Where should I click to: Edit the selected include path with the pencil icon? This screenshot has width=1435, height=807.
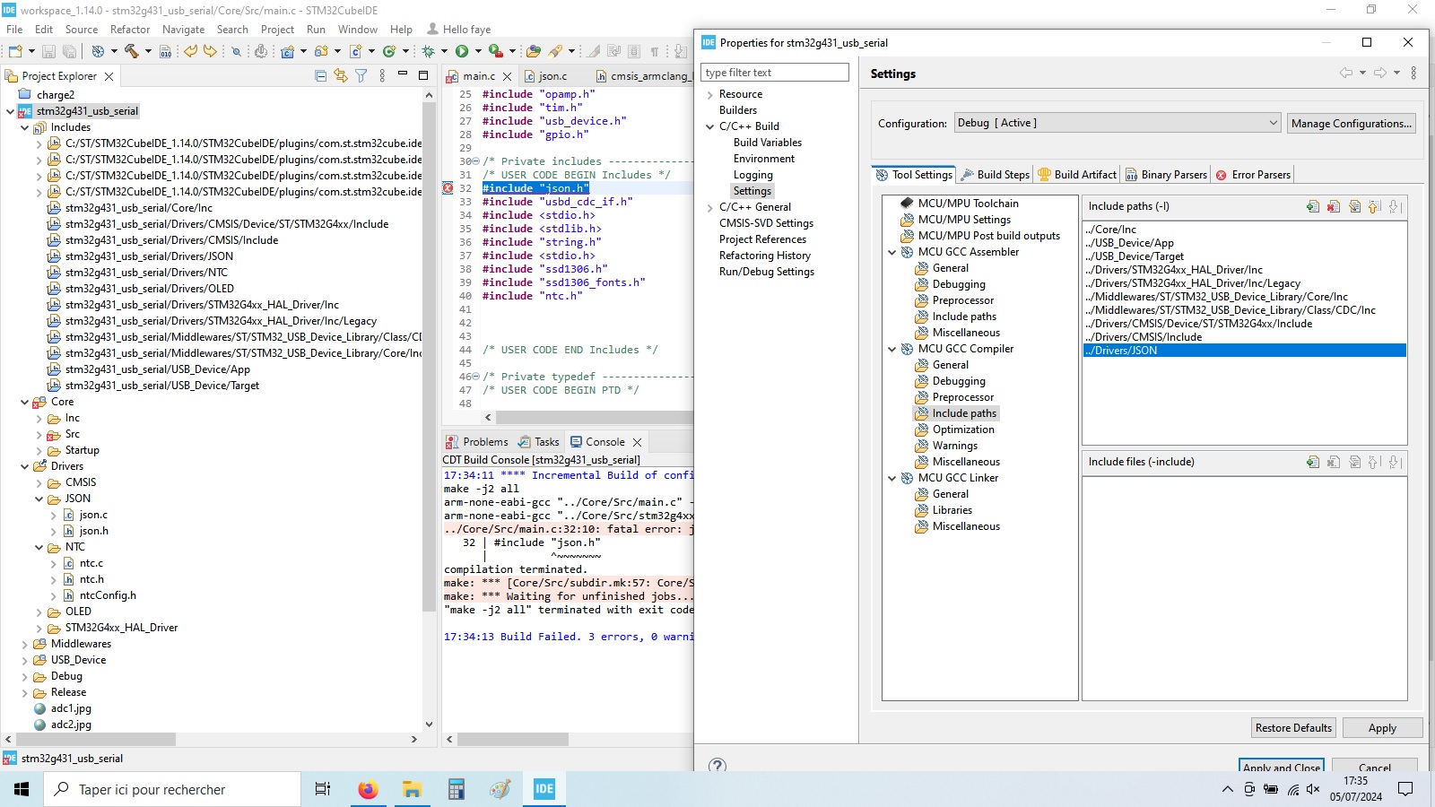[x=1354, y=206]
